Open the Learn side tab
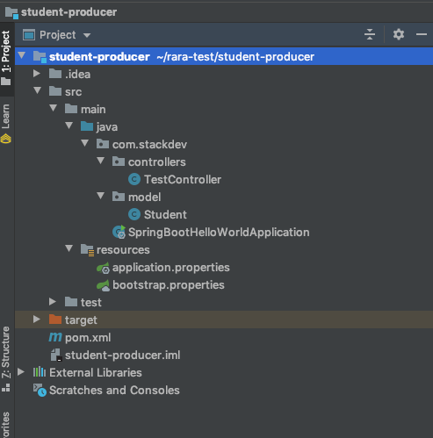 point(6,124)
